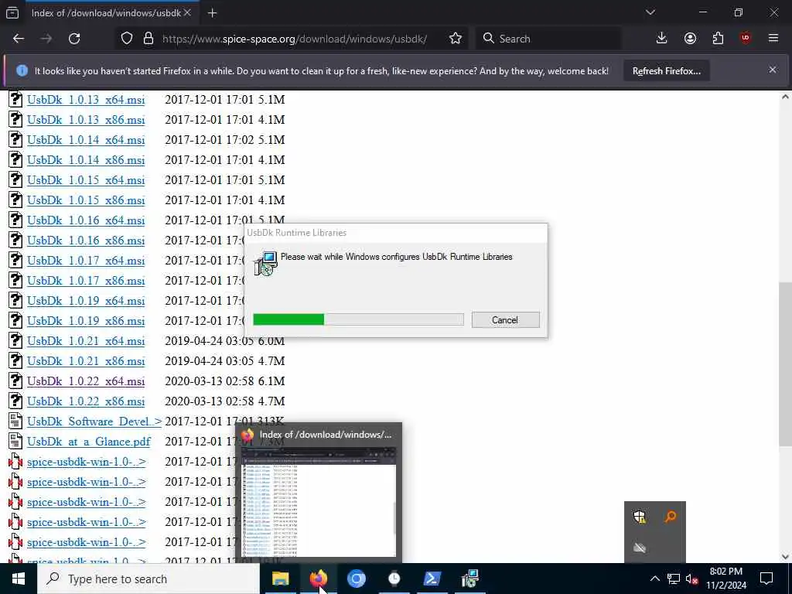792x594 pixels.
Task: Click the green installation progress bar
Action: (288, 319)
